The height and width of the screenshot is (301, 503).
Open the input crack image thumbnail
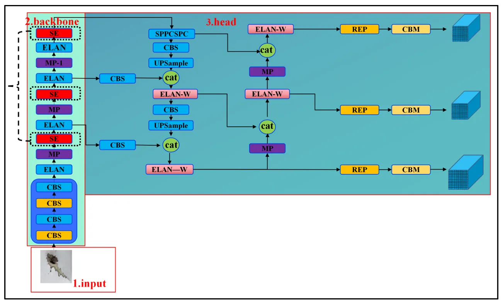56,266
